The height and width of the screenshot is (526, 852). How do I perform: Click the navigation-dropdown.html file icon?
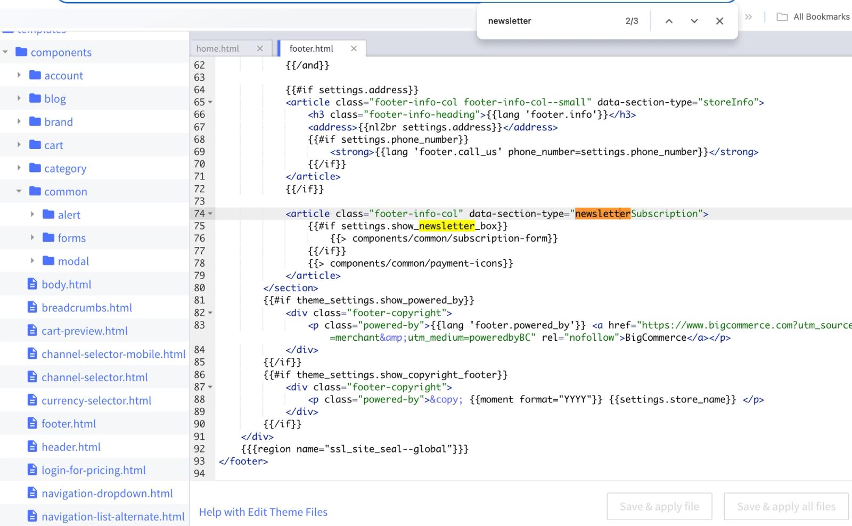click(x=32, y=493)
